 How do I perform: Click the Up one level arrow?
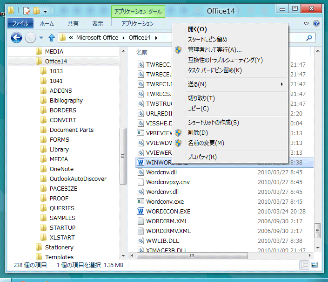pos(52,38)
